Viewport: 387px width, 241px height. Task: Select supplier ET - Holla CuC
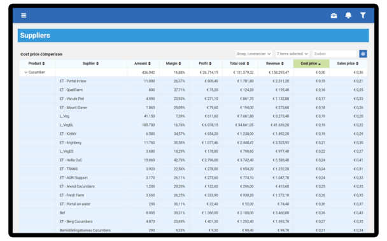(x=71, y=160)
